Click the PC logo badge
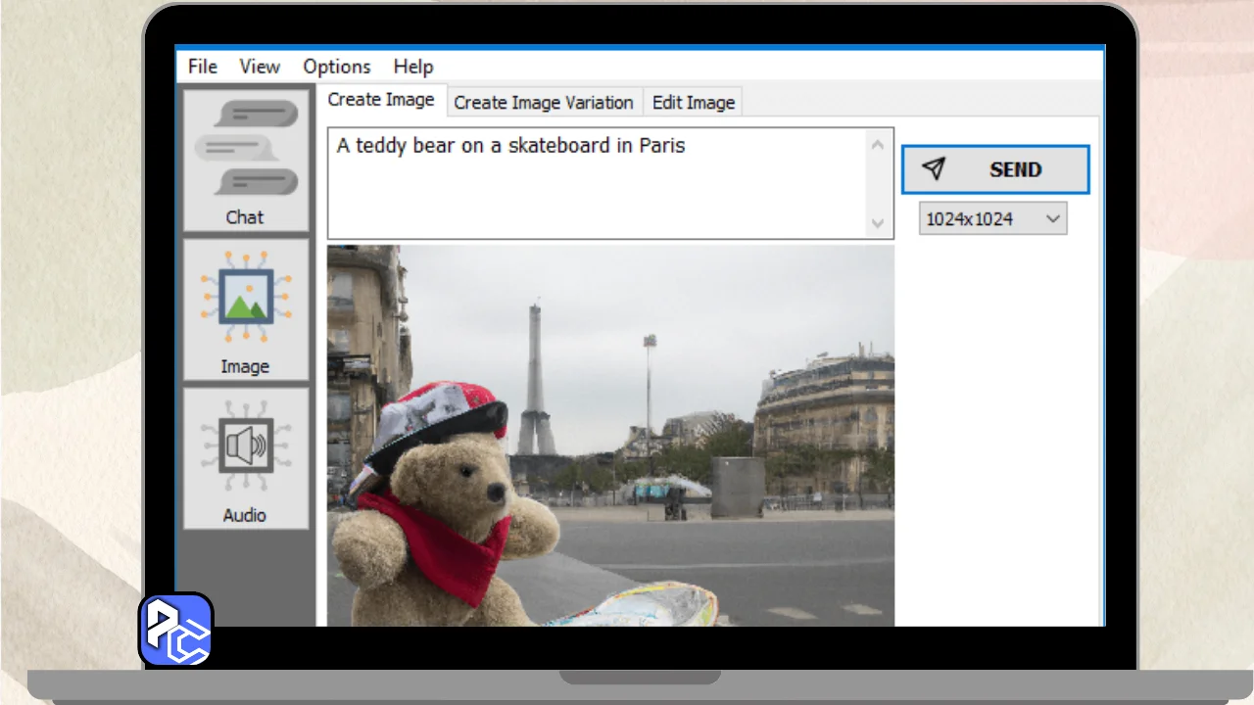Viewport: 1254px width, 705px height. 176,630
